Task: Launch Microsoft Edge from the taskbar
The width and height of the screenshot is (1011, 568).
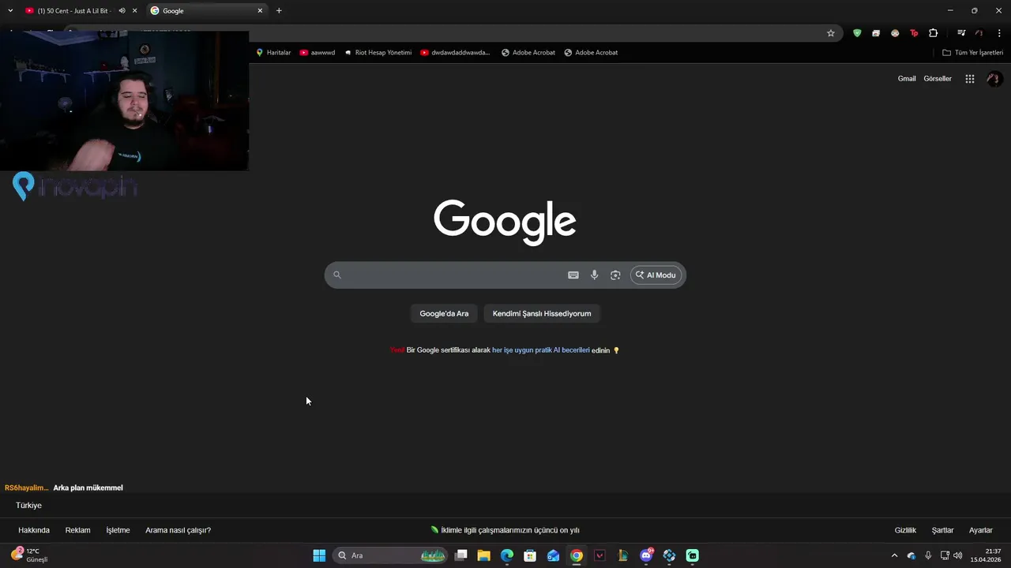Action: point(507,555)
